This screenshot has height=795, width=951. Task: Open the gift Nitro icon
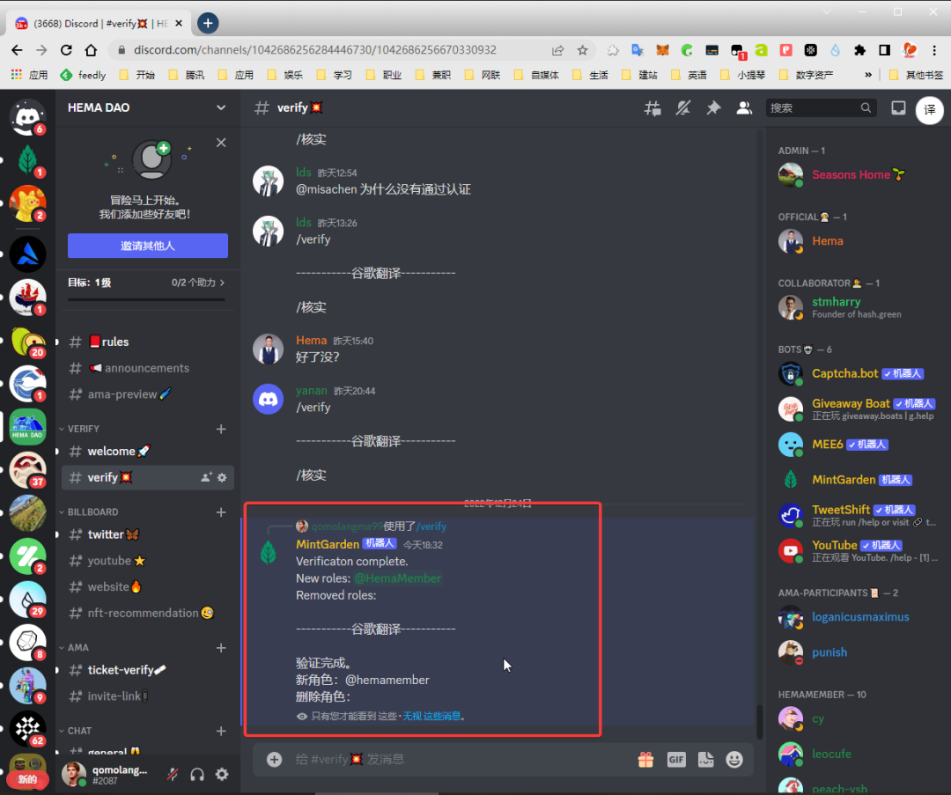click(x=646, y=759)
